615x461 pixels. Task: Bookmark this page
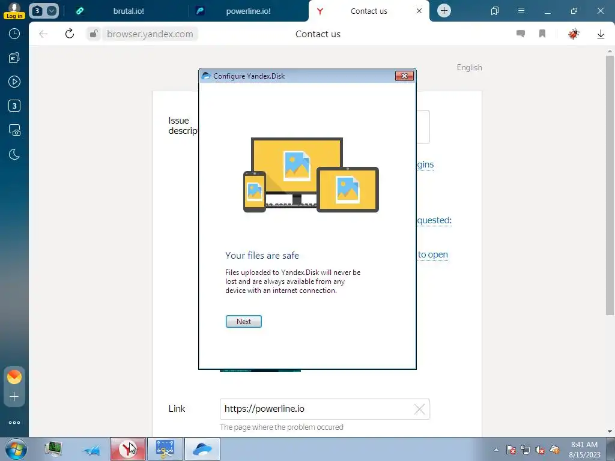point(542,34)
